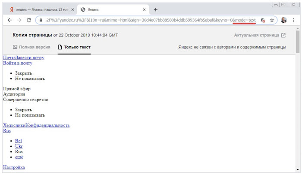This screenshot has height=174, width=302.
Task: Maximize the browser window
Action: point(283,5)
